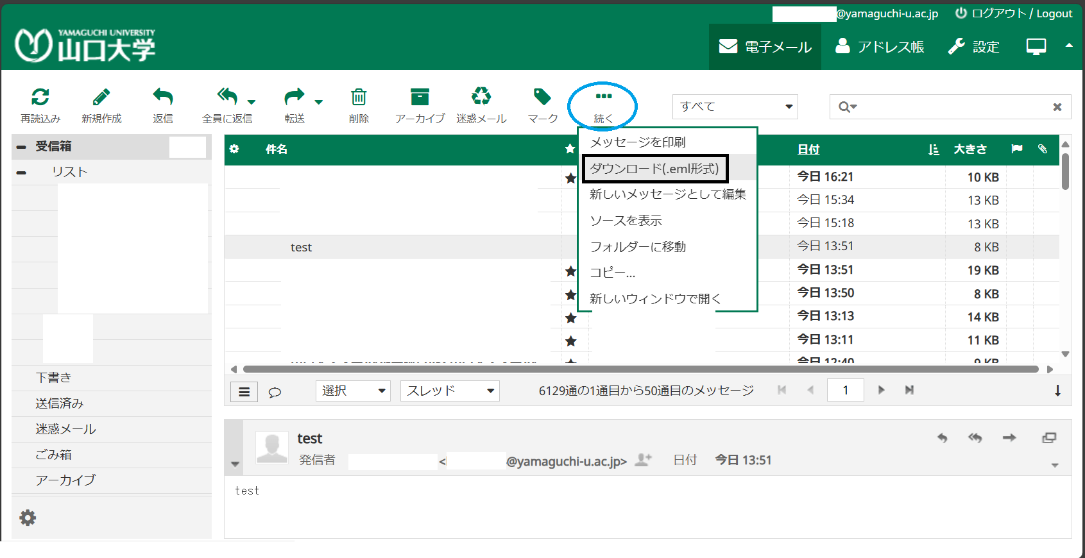This screenshot has height=558, width=1085.
Task: Open the マーク tag menu
Action: (x=543, y=105)
